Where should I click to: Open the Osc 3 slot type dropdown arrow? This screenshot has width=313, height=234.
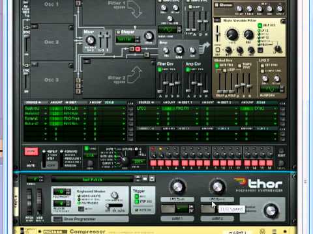pyautogui.click(x=35, y=64)
